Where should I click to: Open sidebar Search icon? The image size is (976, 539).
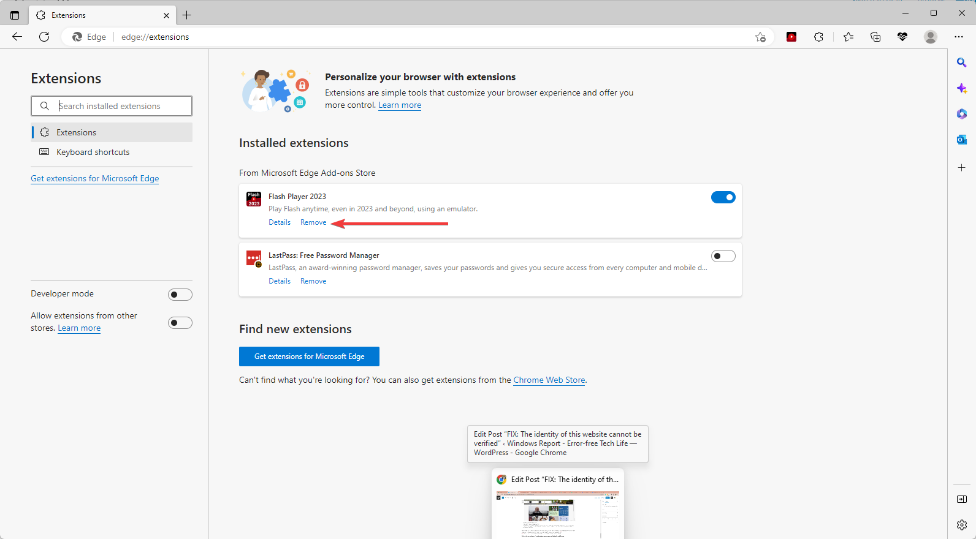click(962, 62)
